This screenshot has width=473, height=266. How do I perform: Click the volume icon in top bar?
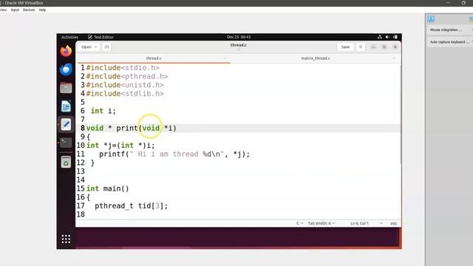(387, 37)
